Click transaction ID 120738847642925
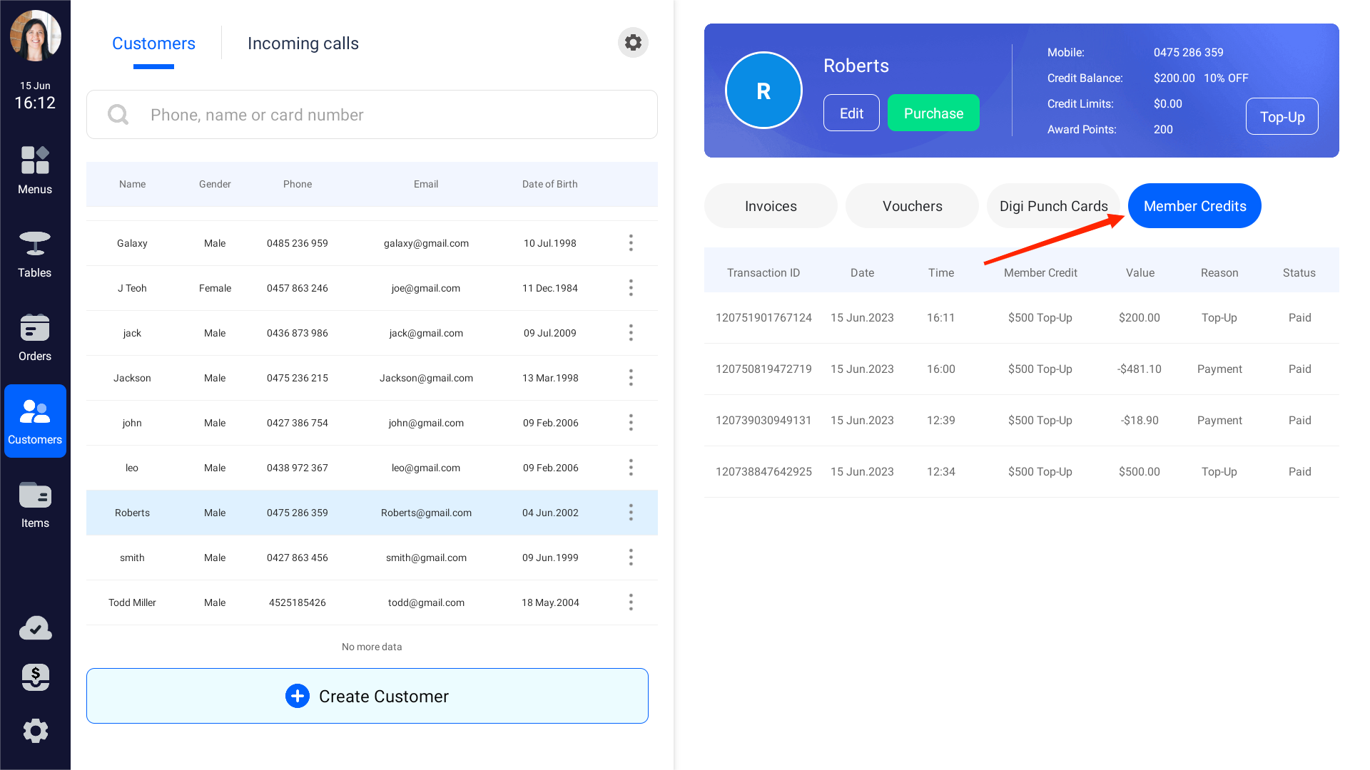1370x770 pixels. click(763, 471)
